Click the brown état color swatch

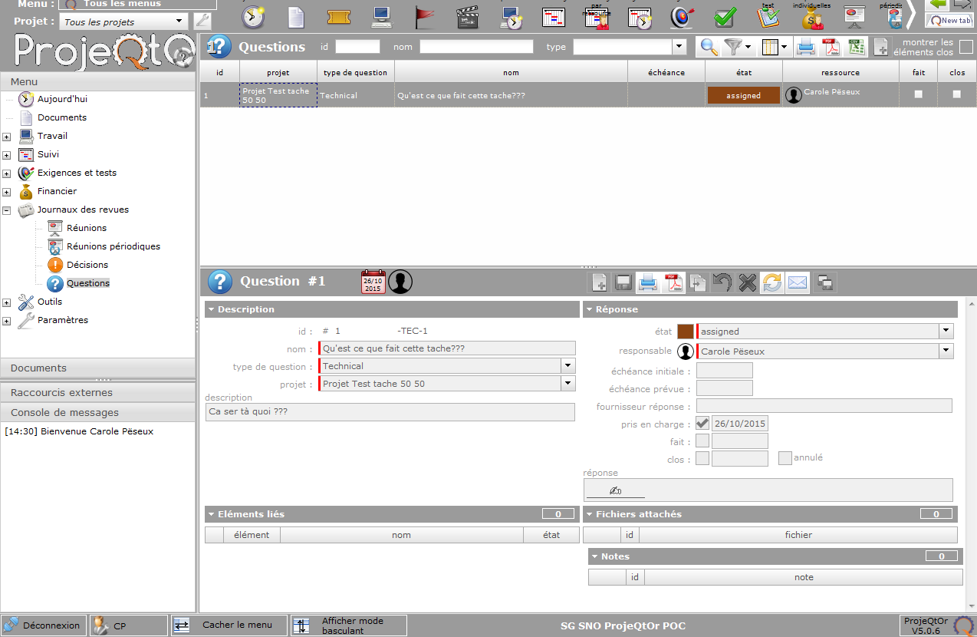point(685,332)
